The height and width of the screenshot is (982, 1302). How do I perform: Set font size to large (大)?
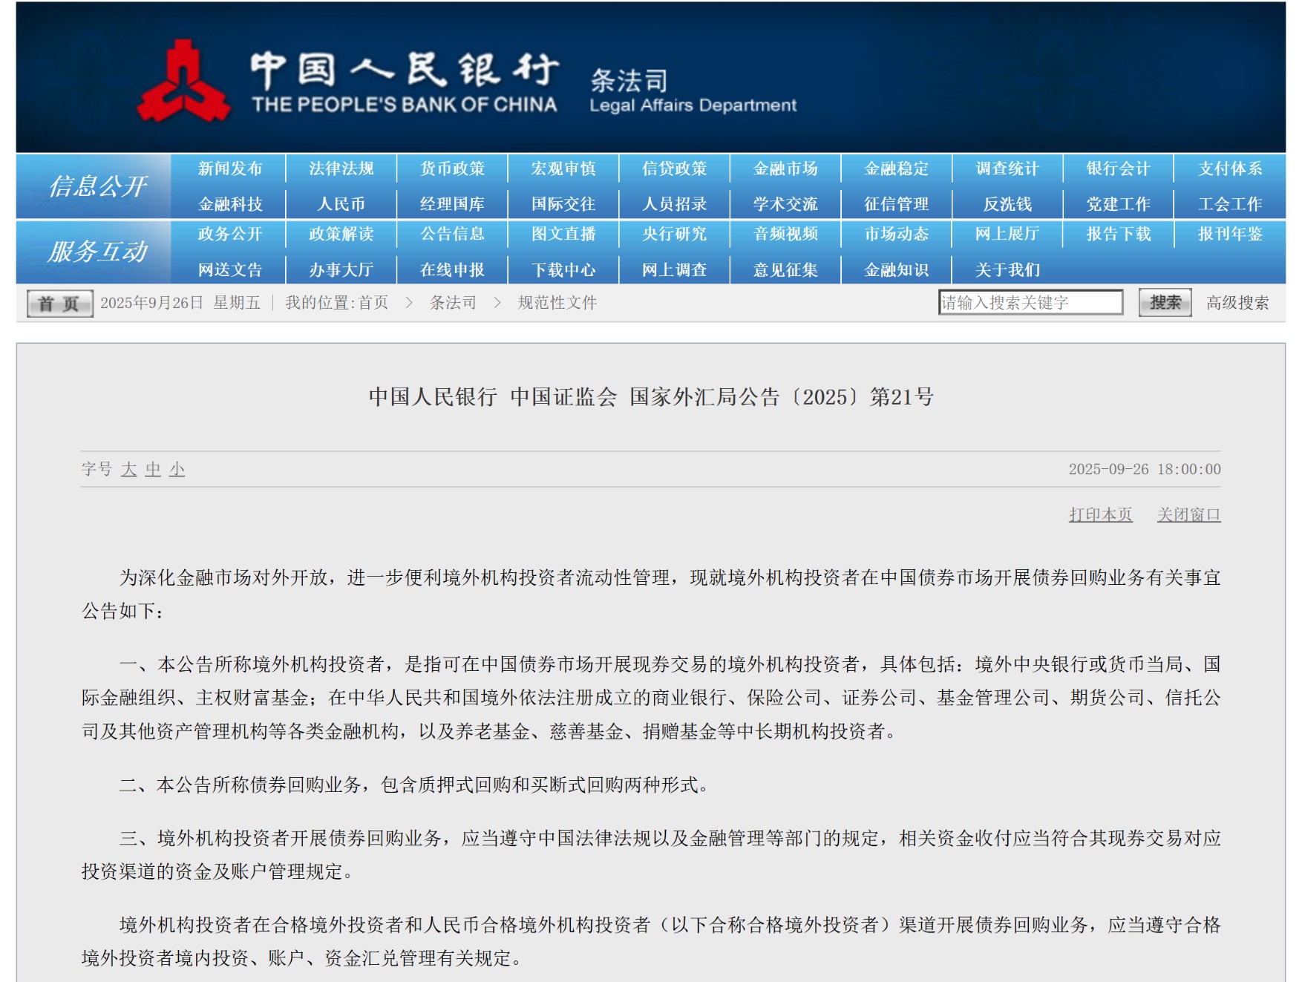click(129, 469)
